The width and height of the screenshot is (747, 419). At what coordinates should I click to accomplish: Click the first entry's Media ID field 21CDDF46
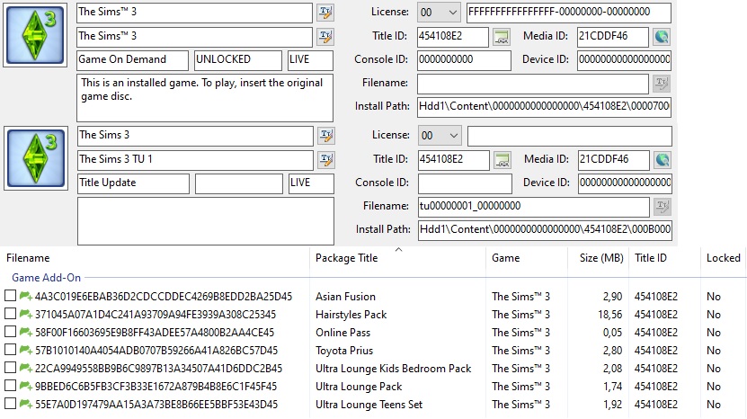pyautogui.click(x=613, y=37)
